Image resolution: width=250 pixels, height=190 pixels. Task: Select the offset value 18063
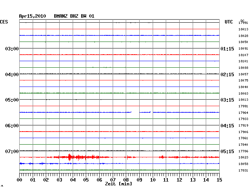[243, 93]
